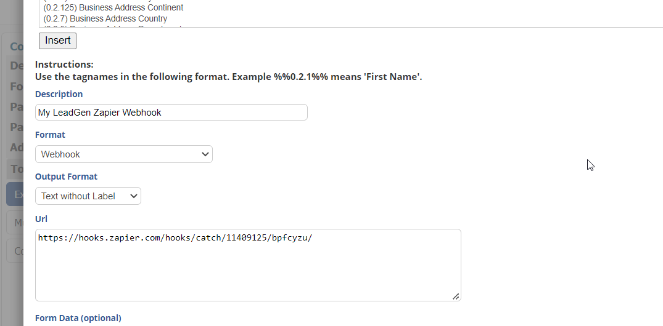Click the Form Data (optional) label
Screen dimensions: 663x326
pos(78,318)
